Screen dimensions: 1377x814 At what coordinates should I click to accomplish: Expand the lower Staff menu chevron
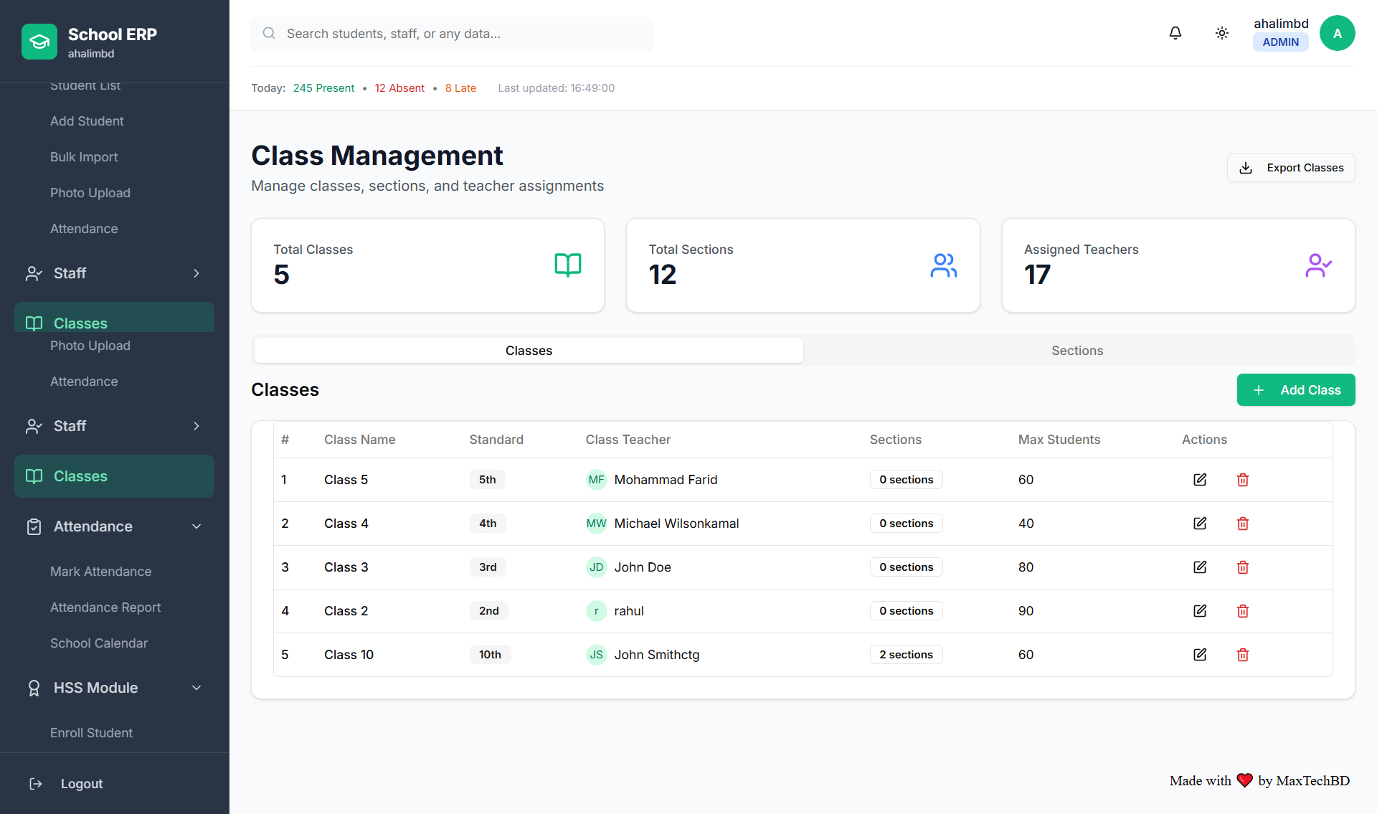point(197,426)
